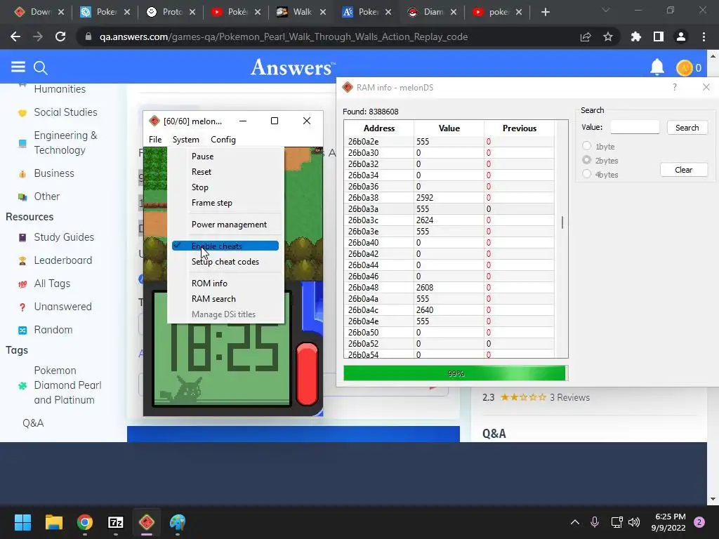The image size is (719, 539).
Task: Click the Address column header
Action: 378,128
